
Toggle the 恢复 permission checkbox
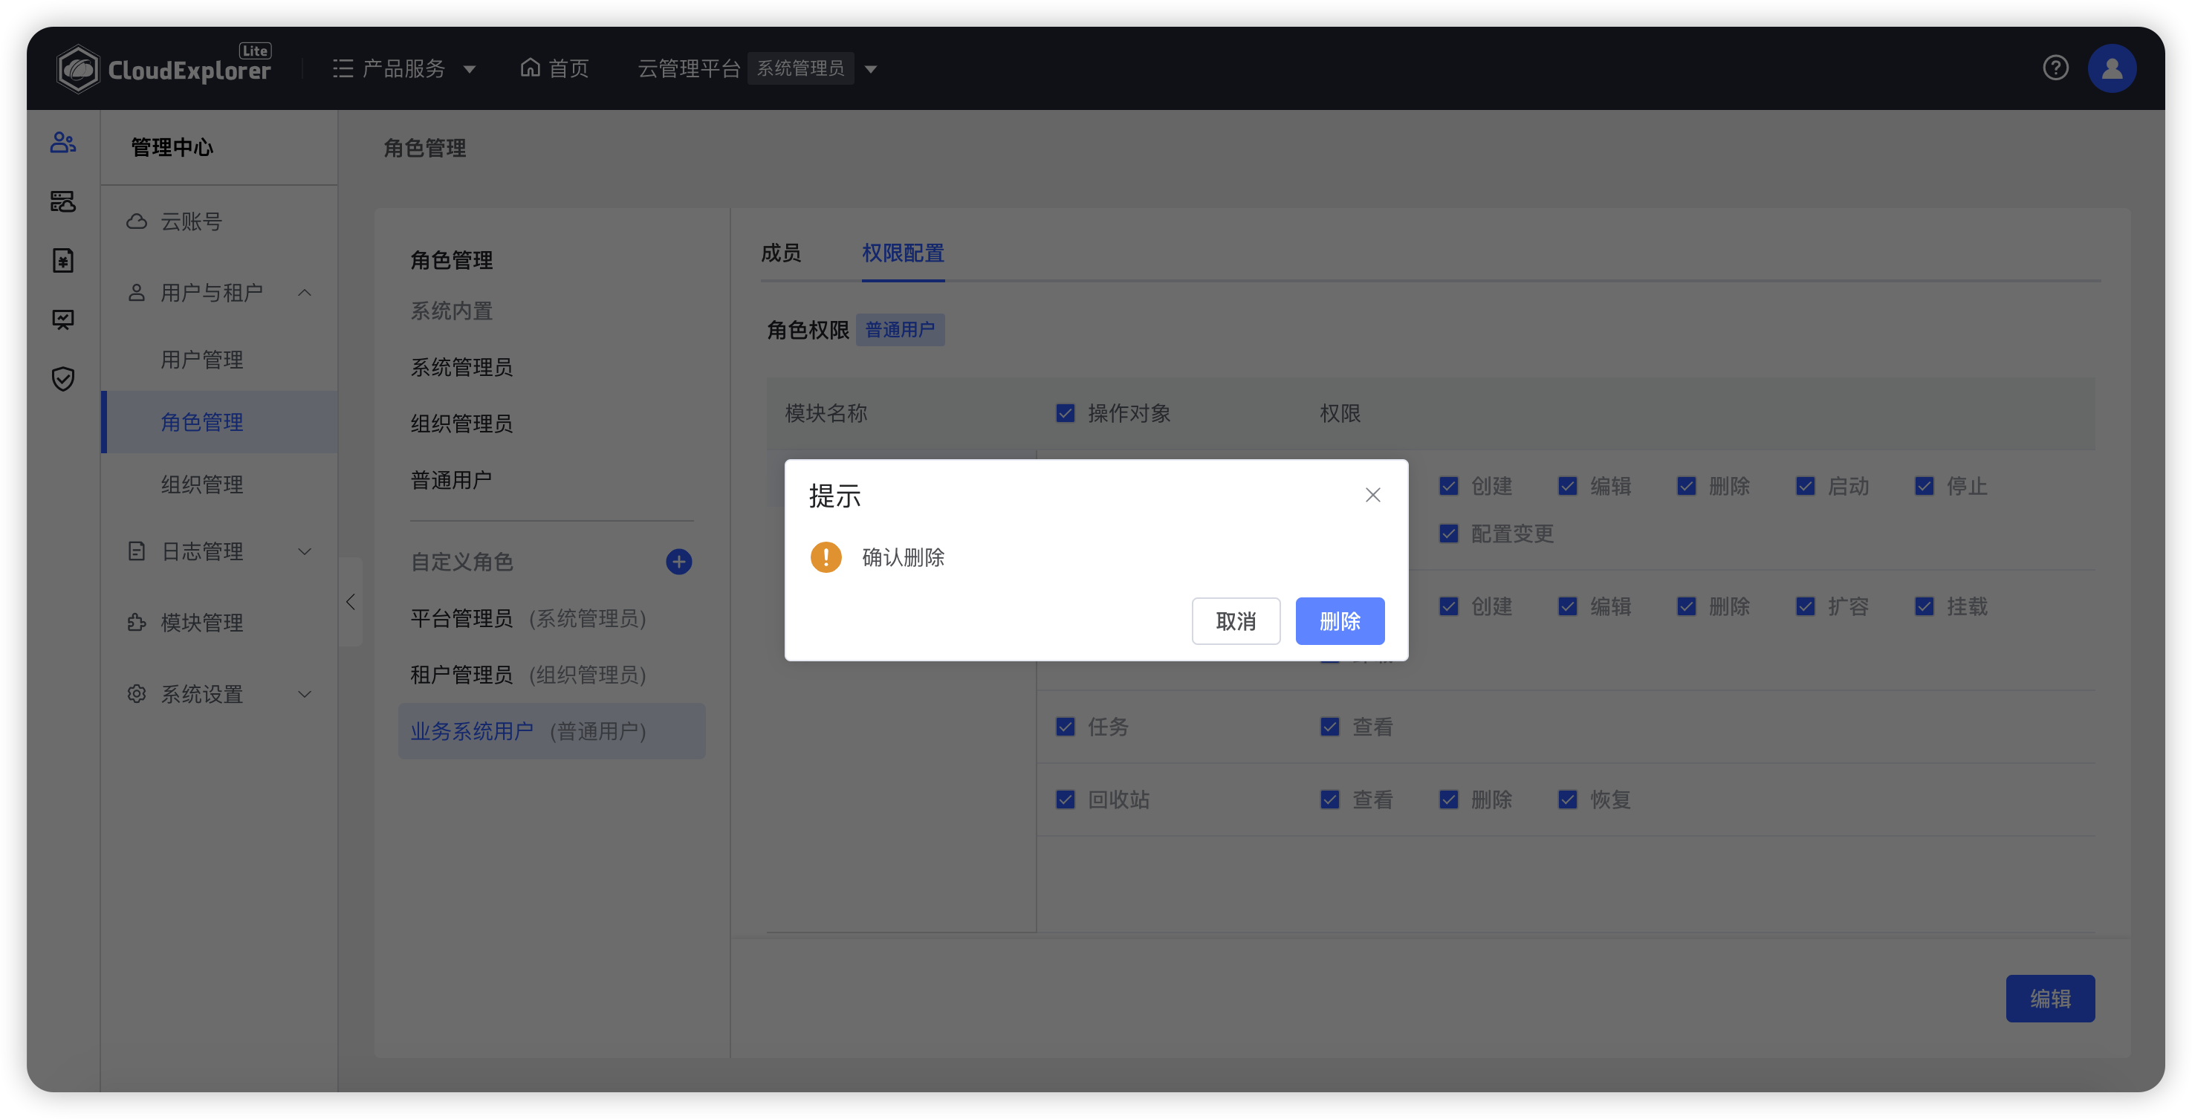tap(1567, 800)
